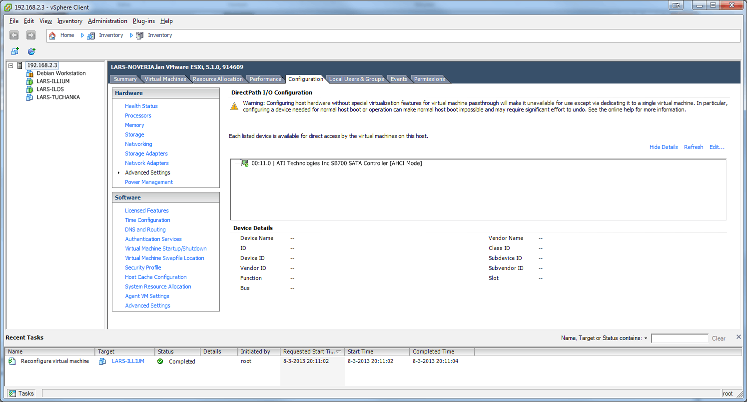Open Power Management under Hardware
The height and width of the screenshot is (402, 747).
pos(149,182)
